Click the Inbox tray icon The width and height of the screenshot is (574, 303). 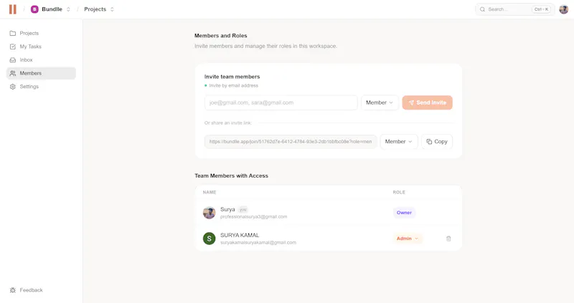[13, 60]
